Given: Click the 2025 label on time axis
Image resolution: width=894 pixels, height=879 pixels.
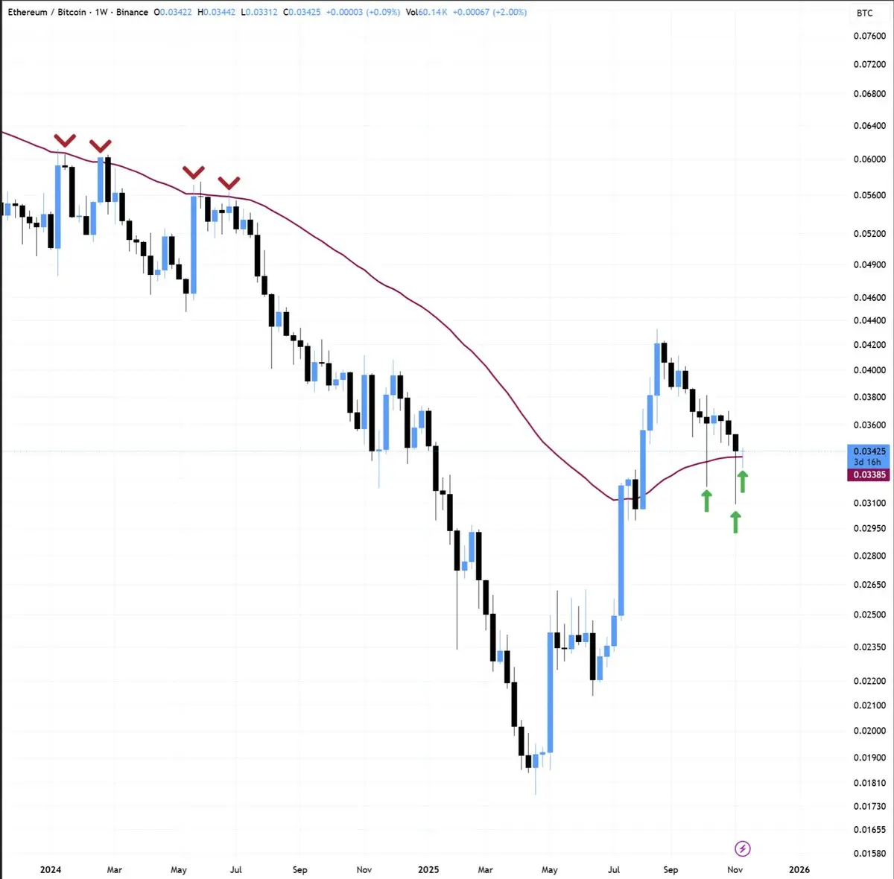Looking at the screenshot, I should pos(428,869).
